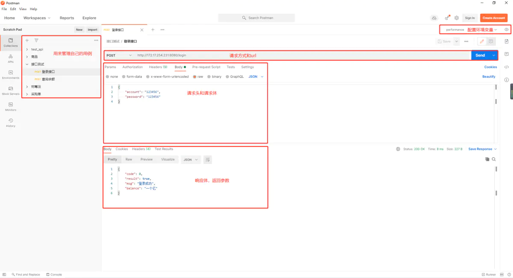Copy the response body with copy icon
513x278 pixels.
(487, 159)
